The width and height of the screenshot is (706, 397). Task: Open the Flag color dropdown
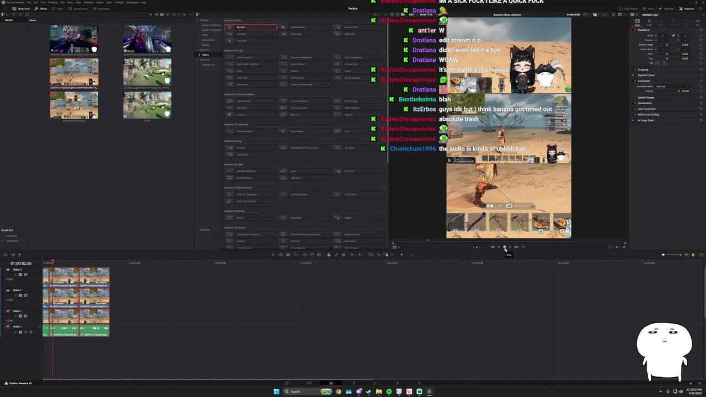(355, 255)
